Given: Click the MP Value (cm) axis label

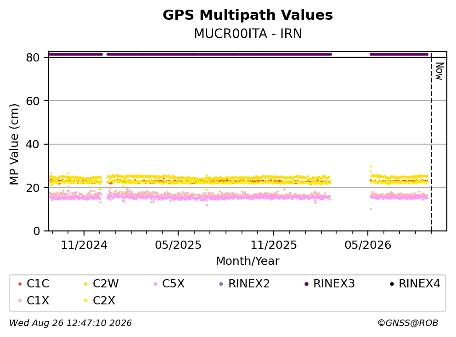Looking at the screenshot, I should click(x=14, y=144).
